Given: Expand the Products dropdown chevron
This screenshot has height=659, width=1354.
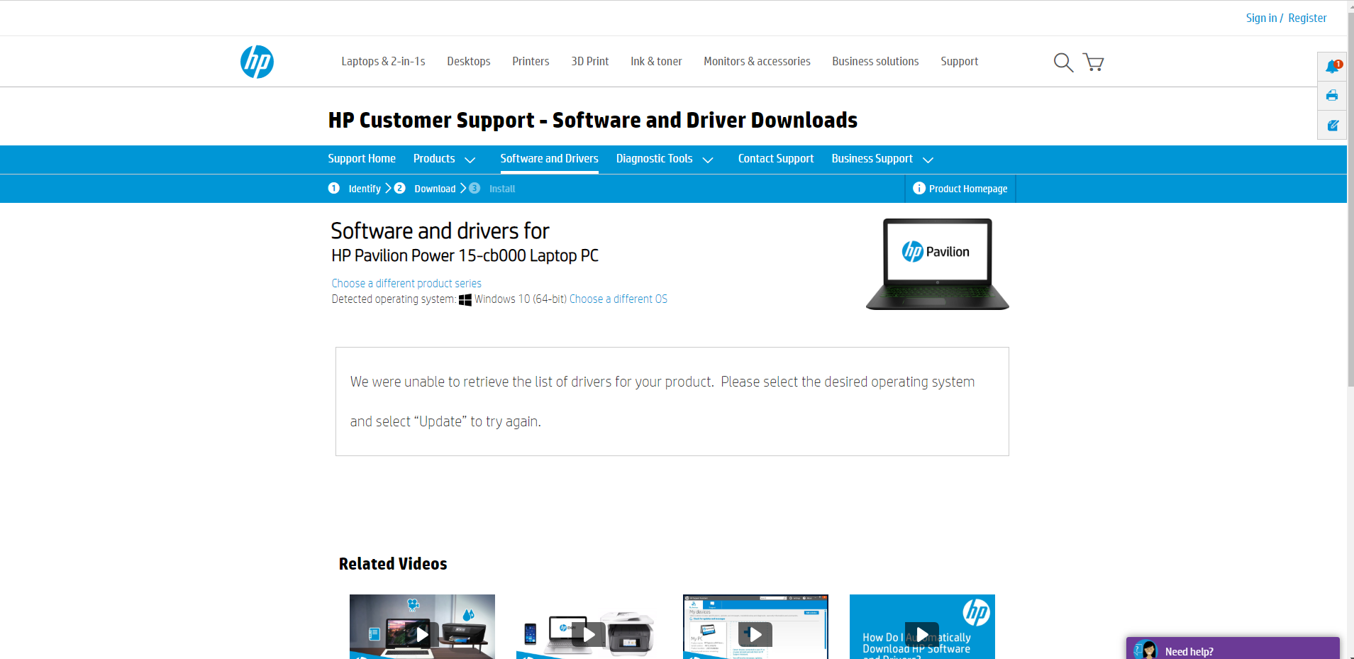Looking at the screenshot, I should (470, 160).
